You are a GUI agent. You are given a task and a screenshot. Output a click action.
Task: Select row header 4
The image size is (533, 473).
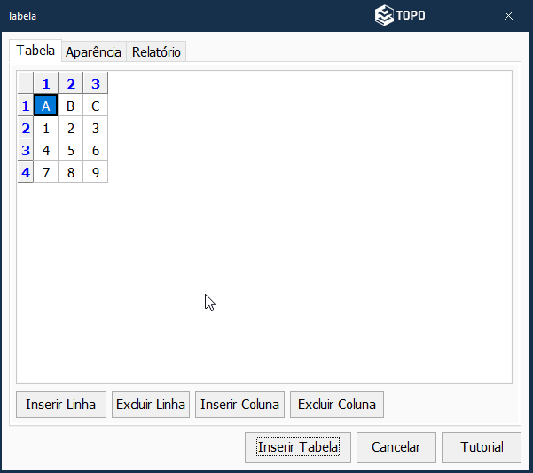coord(26,171)
